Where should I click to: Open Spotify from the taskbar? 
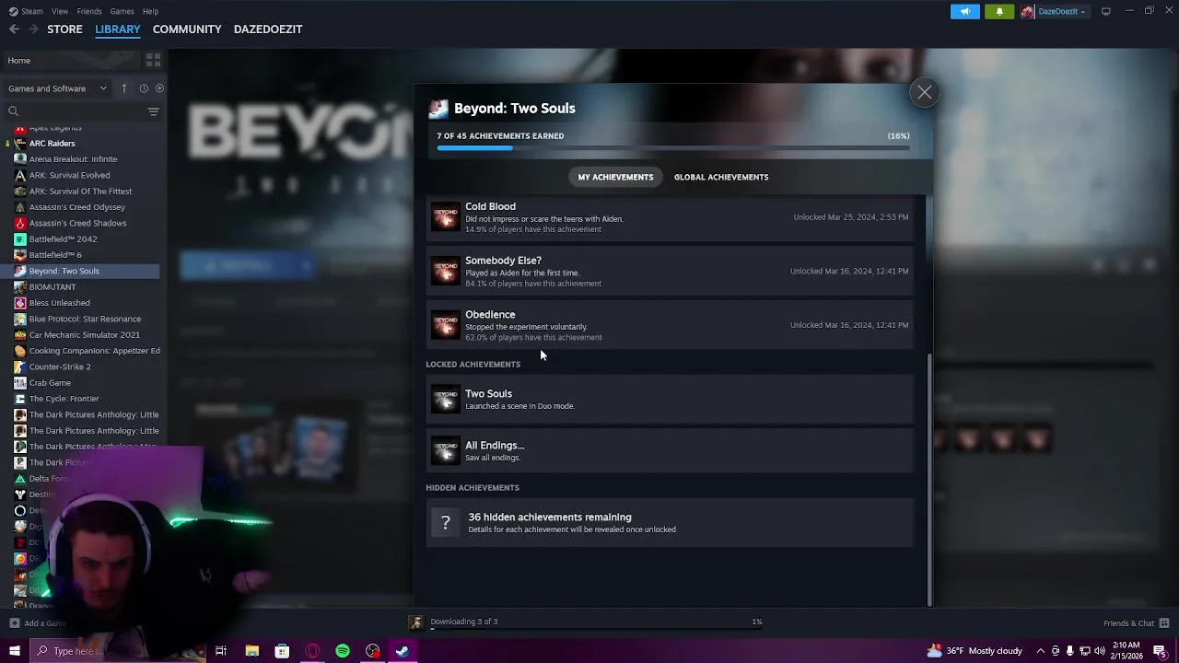343,651
